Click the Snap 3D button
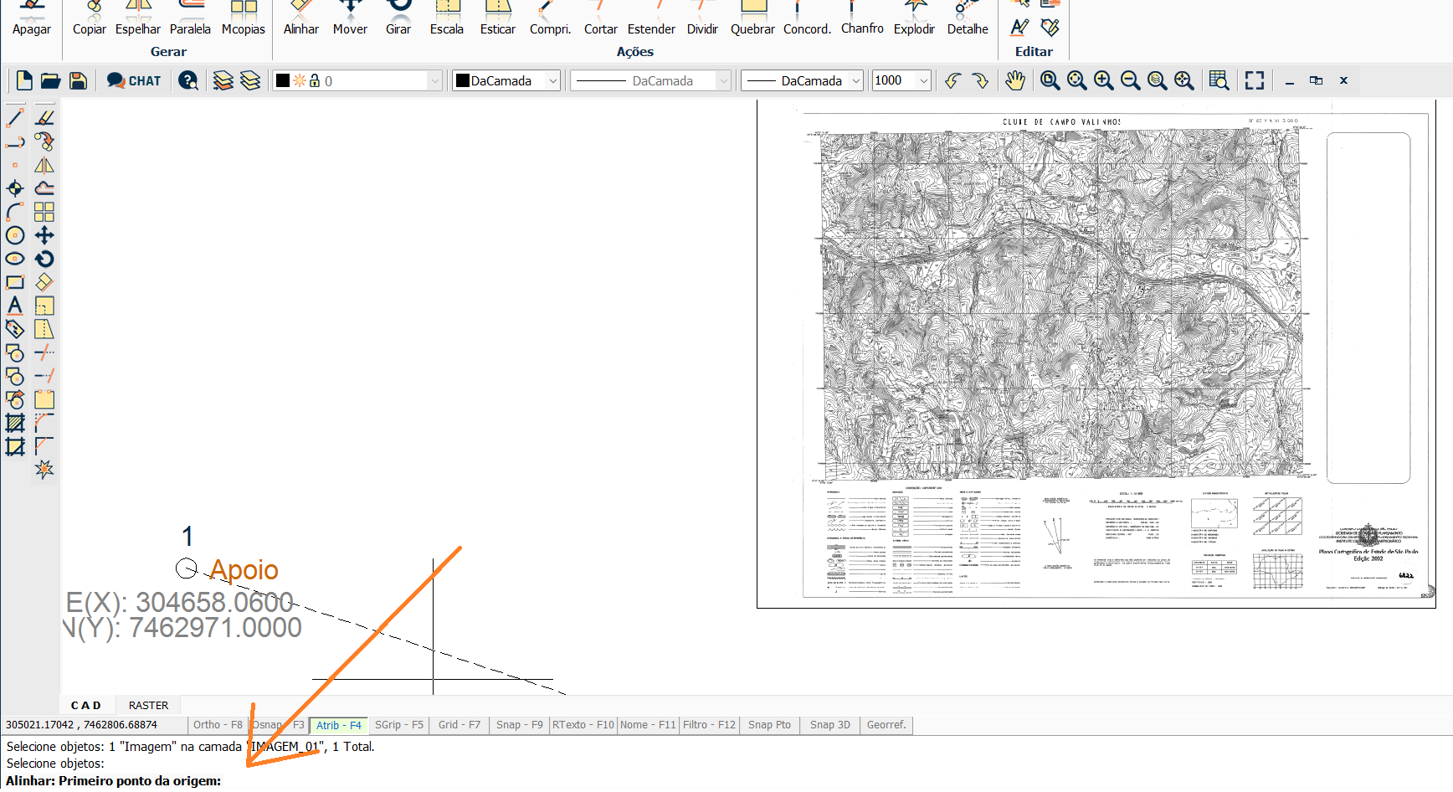Image resolution: width=1453 pixels, height=792 pixels. [829, 725]
